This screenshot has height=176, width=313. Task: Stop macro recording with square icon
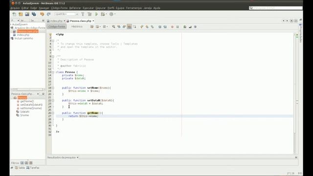tap(178, 27)
